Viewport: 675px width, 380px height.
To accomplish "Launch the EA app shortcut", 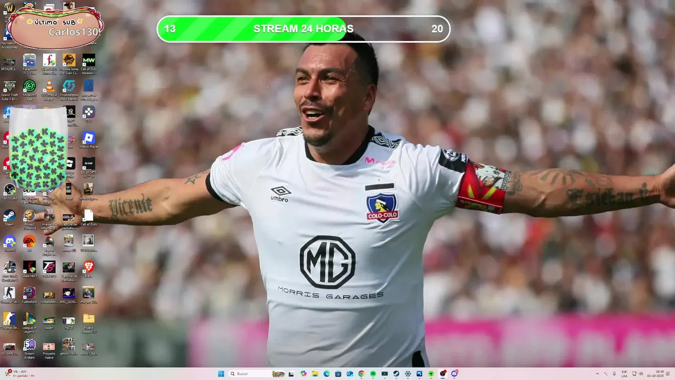I will click(30, 244).
